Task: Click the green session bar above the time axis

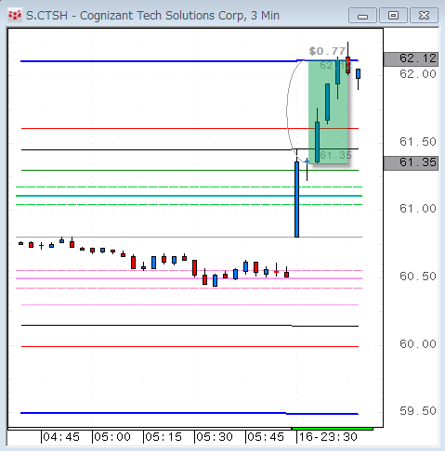Action: [x=333, y=429]
